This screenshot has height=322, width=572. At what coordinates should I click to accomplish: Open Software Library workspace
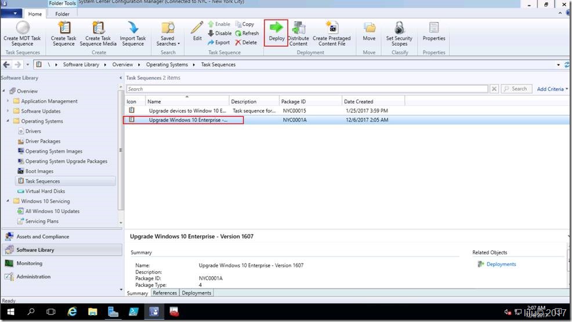click(x=62, y=250)
